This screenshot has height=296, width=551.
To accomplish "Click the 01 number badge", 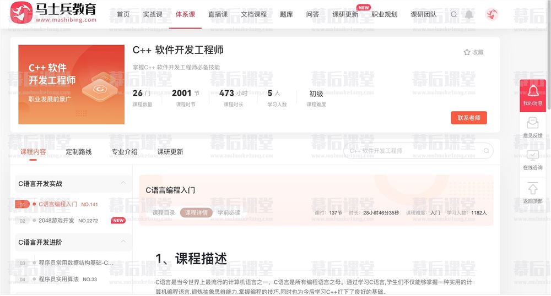I will (x=22, y=204).
